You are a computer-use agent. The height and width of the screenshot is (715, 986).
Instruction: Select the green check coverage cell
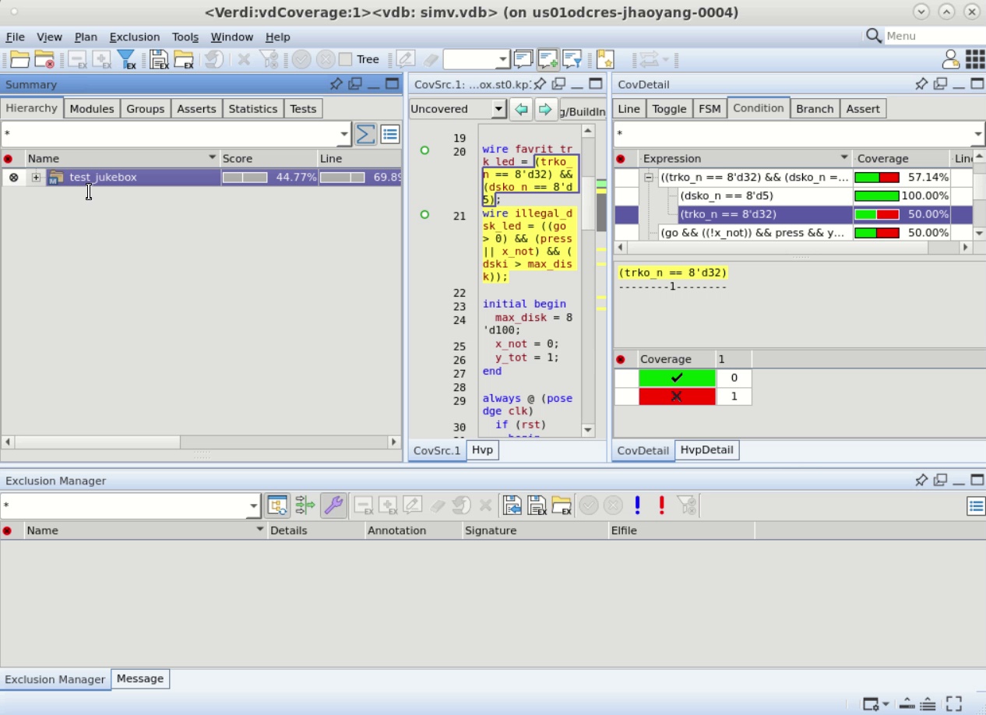[676, 378]
